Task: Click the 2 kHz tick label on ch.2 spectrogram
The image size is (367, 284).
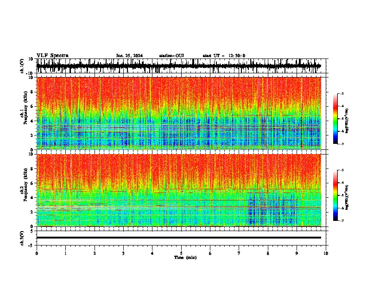Action: (x=32, y=212)
